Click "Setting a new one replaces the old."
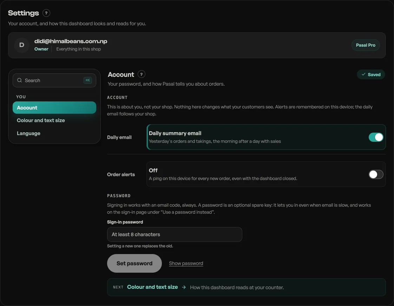This screenshot has width=394, height=306. 140,246
